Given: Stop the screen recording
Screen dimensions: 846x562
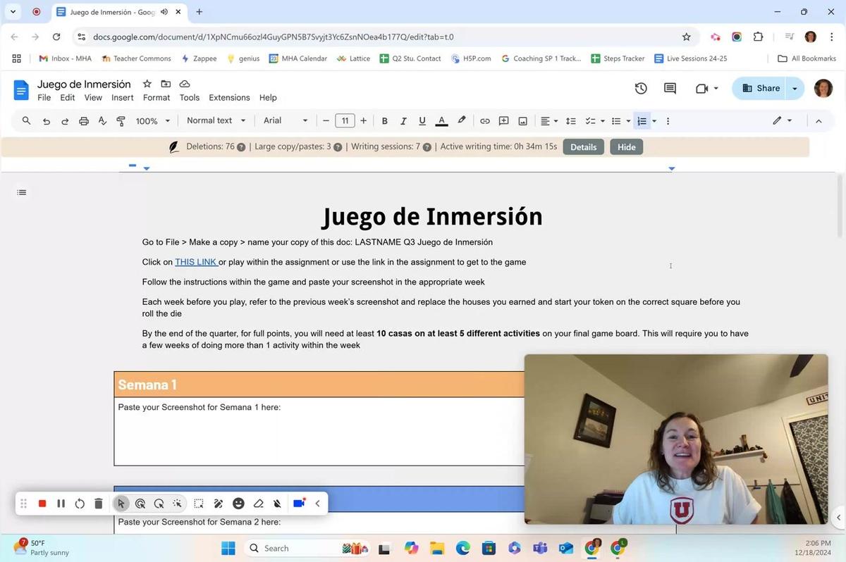Looking at the screenshot, I should 42,503.
